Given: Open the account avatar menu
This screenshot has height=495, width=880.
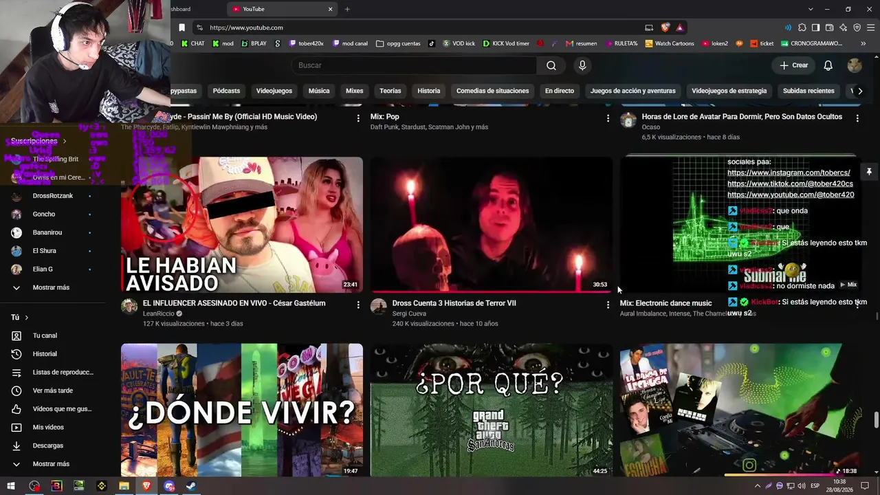Looking at the screenshot, I should [x=855, y=65].
